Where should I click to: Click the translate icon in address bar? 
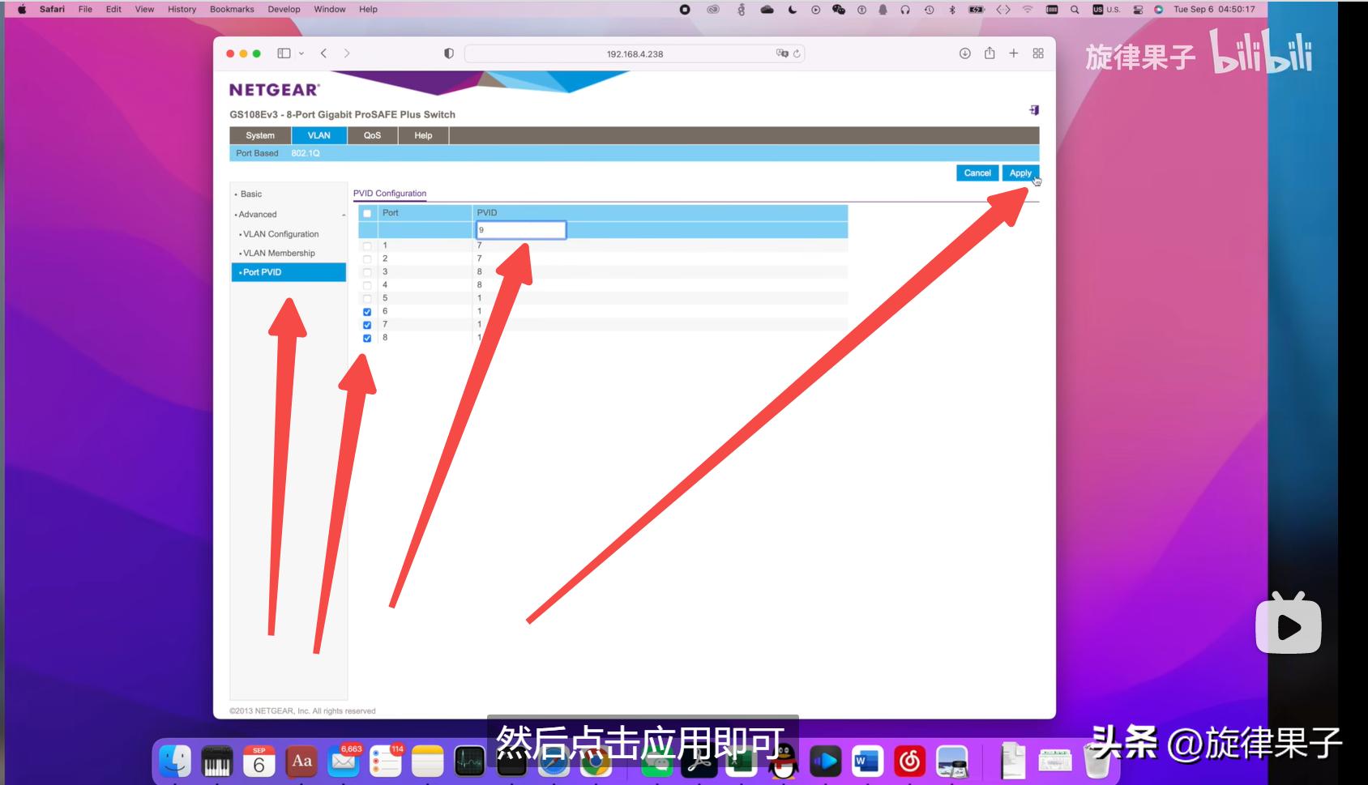coord(782,53)
